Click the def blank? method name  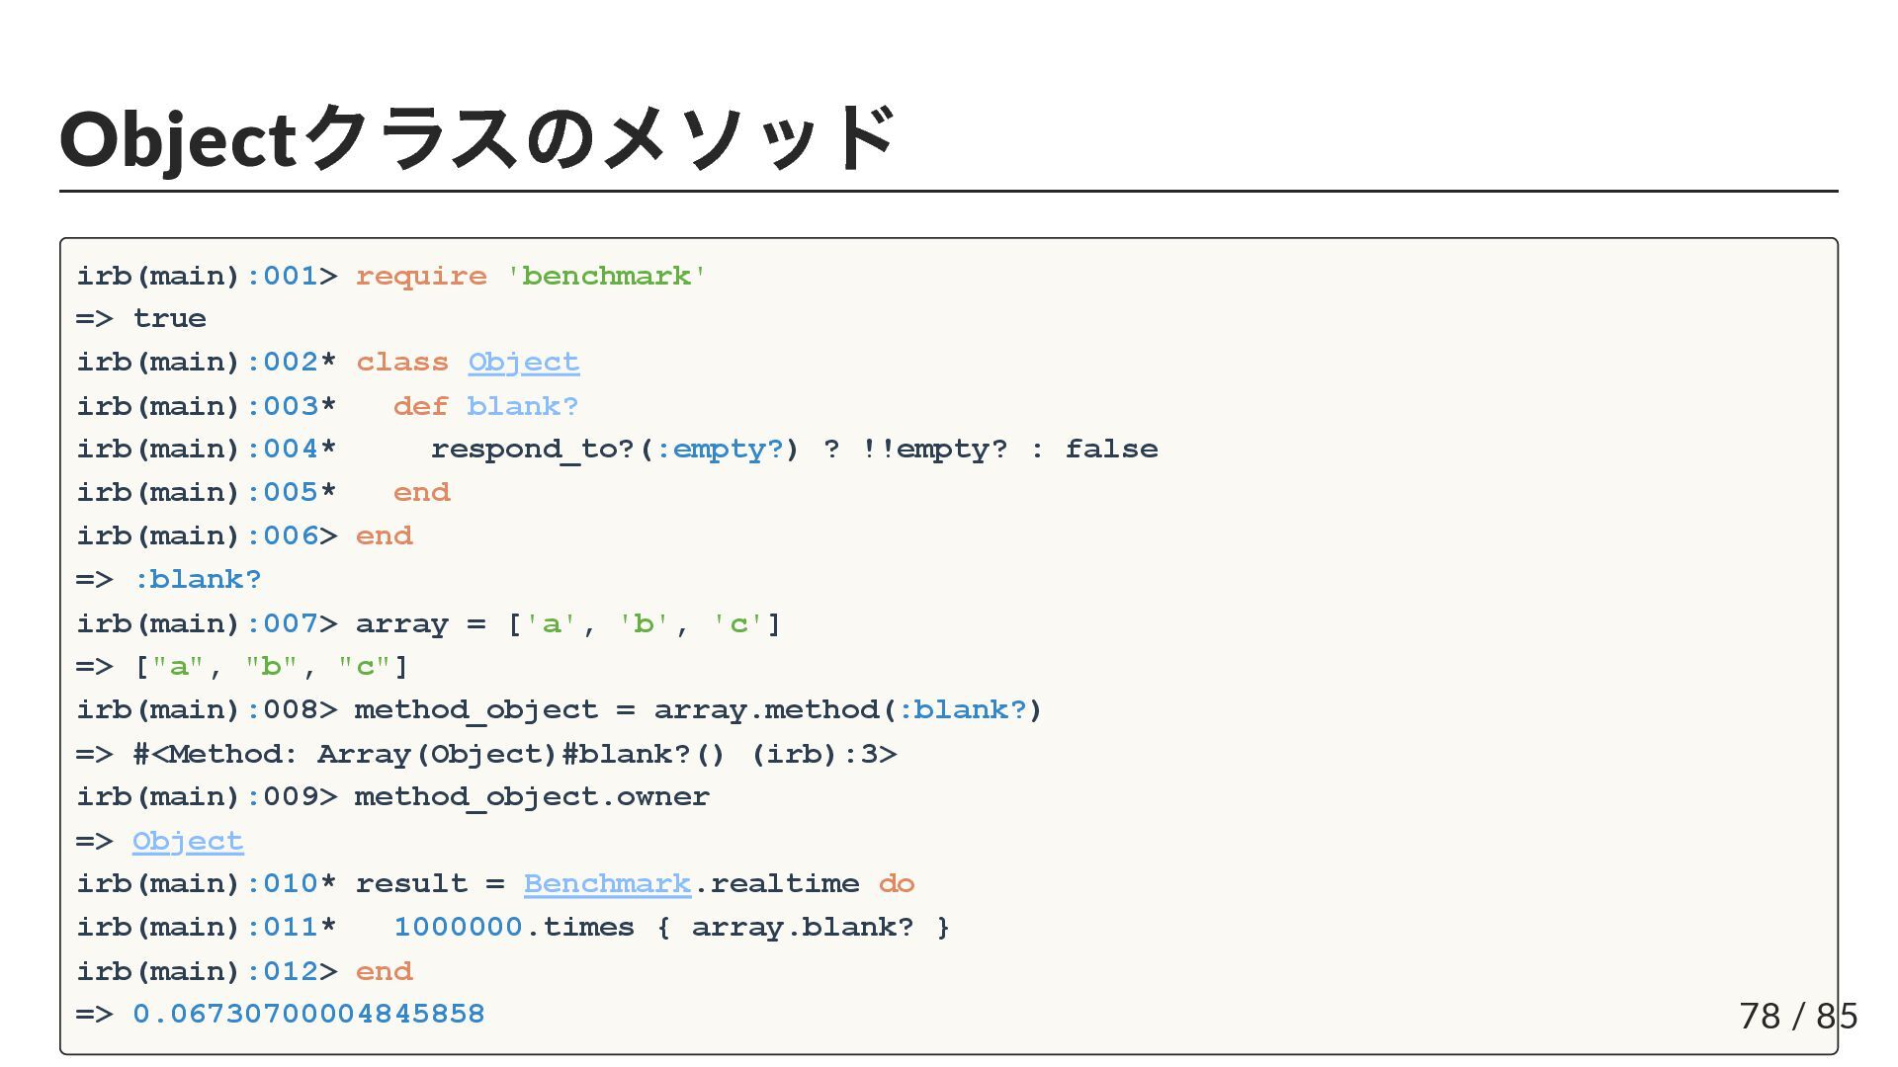click(x=522, y=406)
